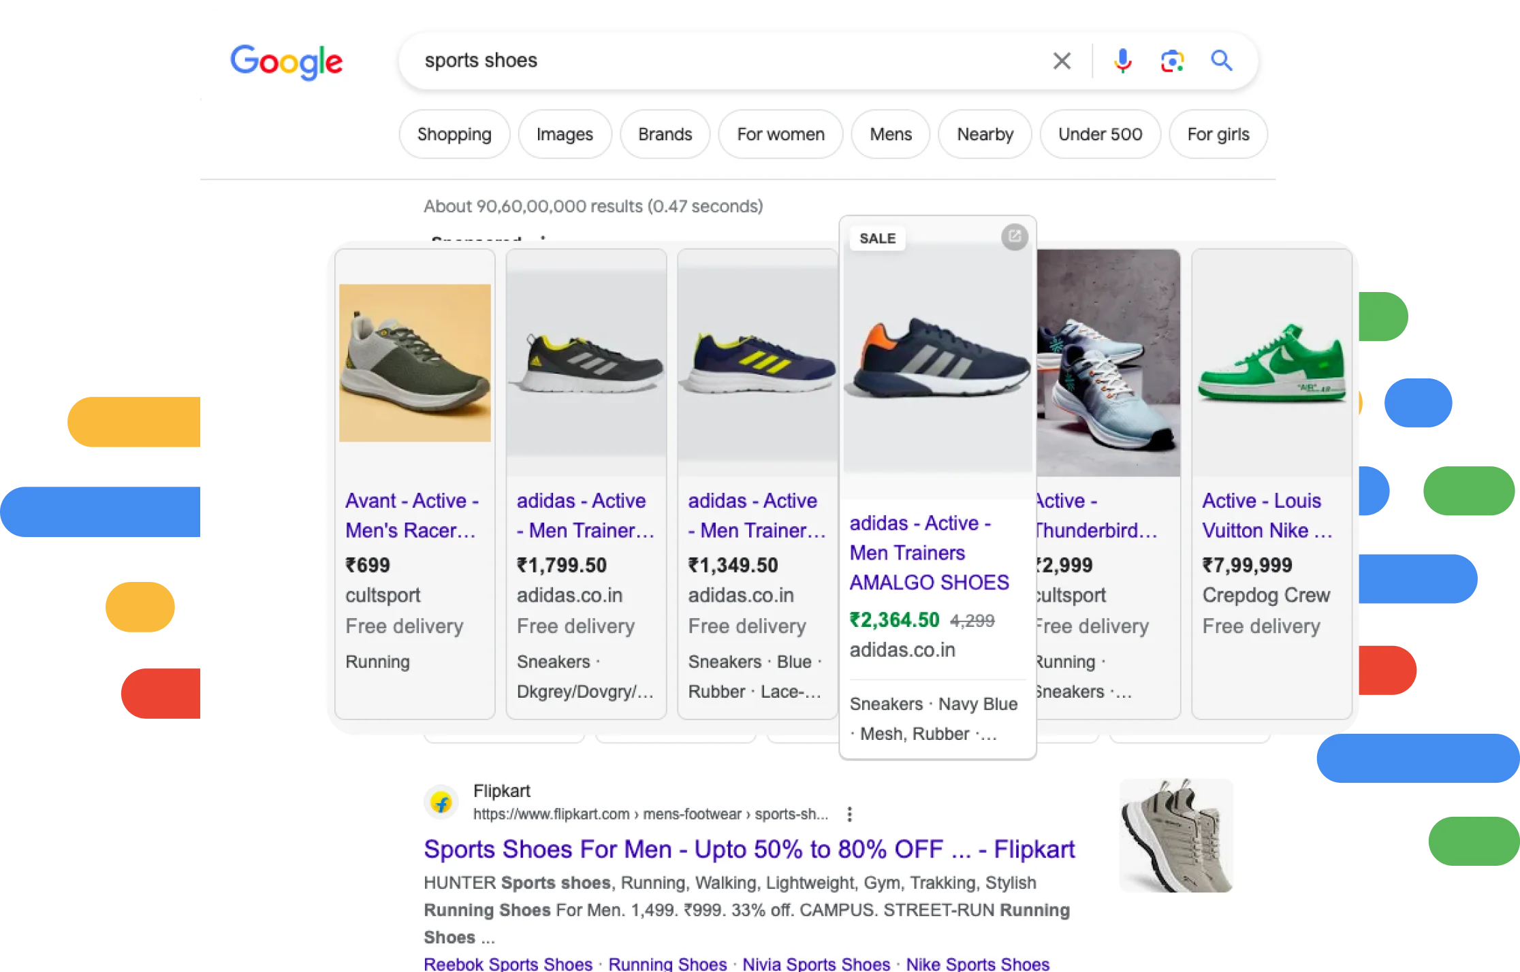Click the SALE badge on adidas card
Screen dimensions: 1520x972
pyautogui.click(x=877, y=238)
